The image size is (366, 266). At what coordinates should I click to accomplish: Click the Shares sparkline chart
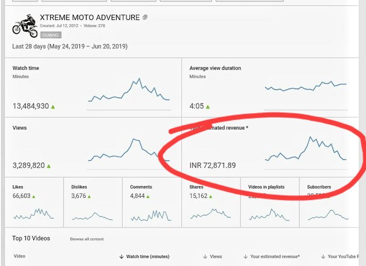pos(210,214)
